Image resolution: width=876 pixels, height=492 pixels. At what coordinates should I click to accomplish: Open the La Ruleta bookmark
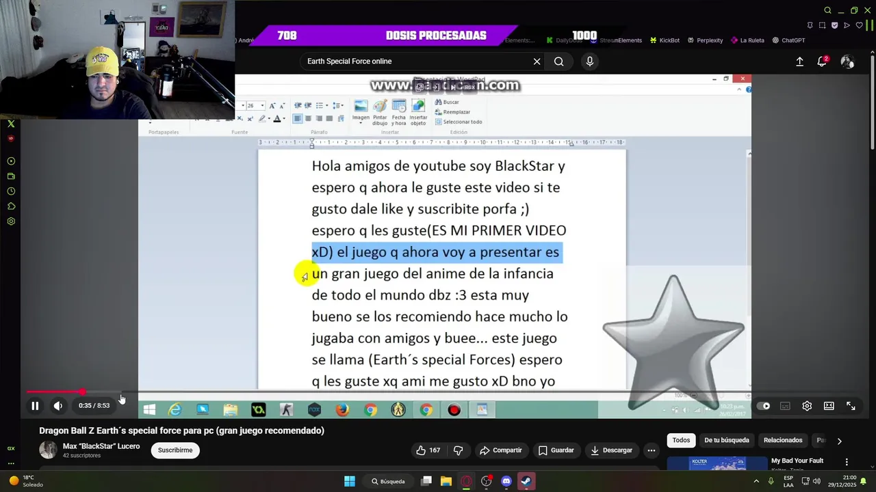pyautogui.click(x=747, y=40)
